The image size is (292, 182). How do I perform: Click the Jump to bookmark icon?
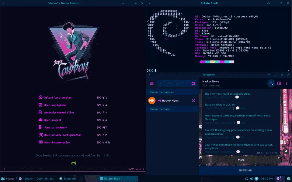(40, 127)
